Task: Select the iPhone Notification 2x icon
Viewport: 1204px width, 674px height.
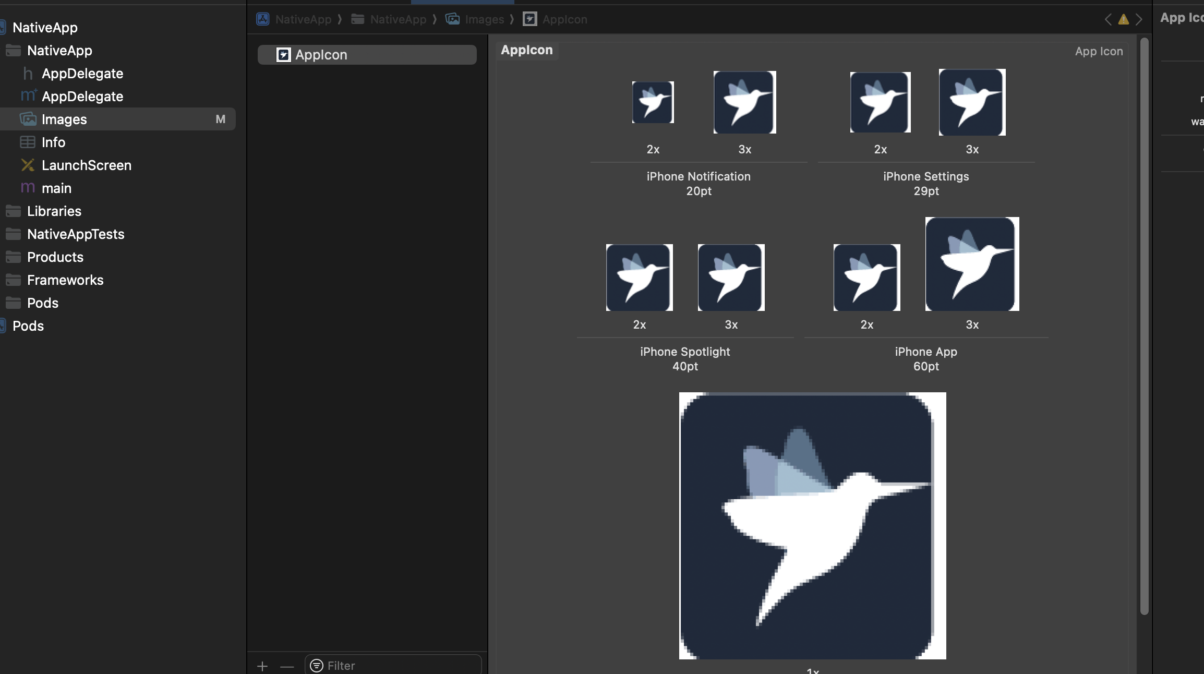Action: click(x=653, y=102)
